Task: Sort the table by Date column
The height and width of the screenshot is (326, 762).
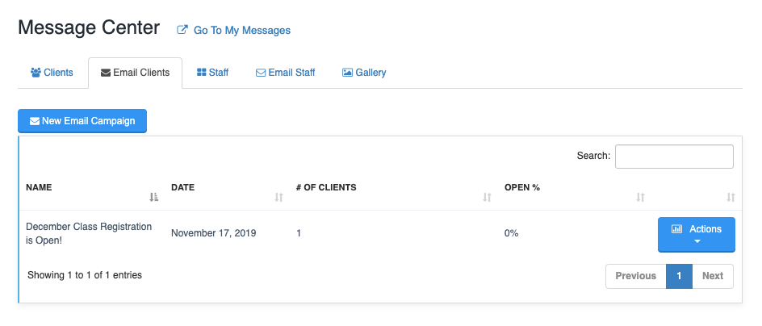Action: (x=279, y=197)
